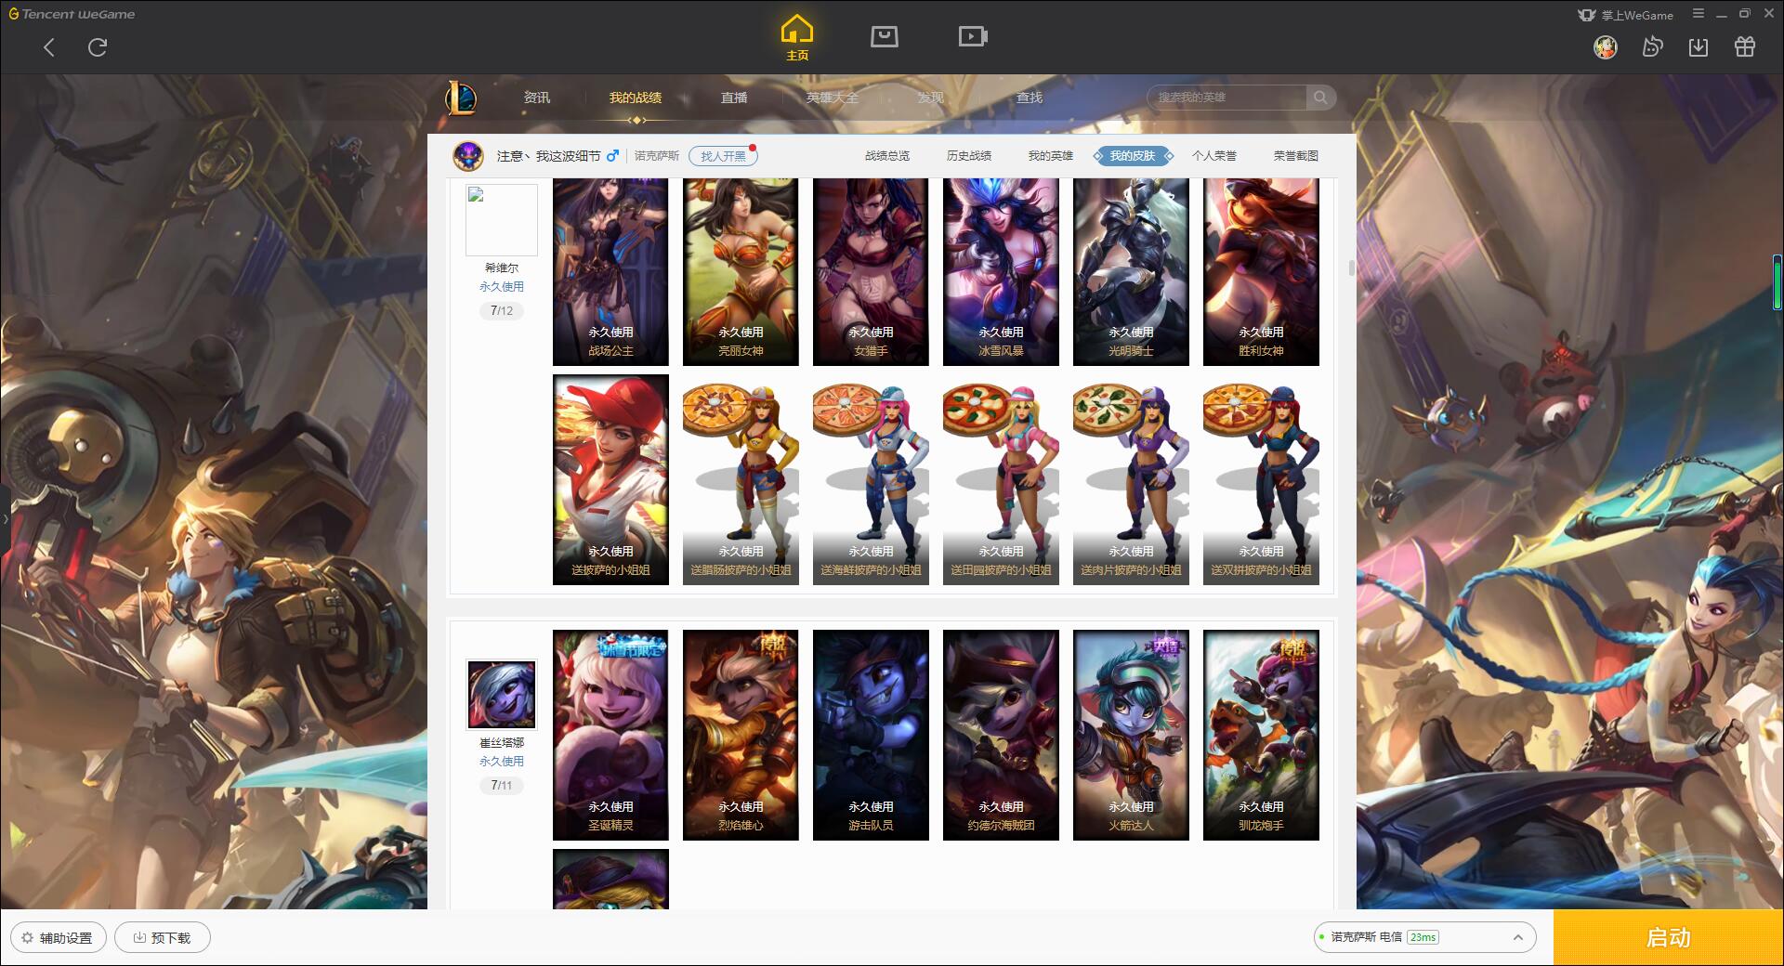Viewport: 1784px width, 966px height.
Task: Click the 预下载 pre-download button
Action: [163, 937]
